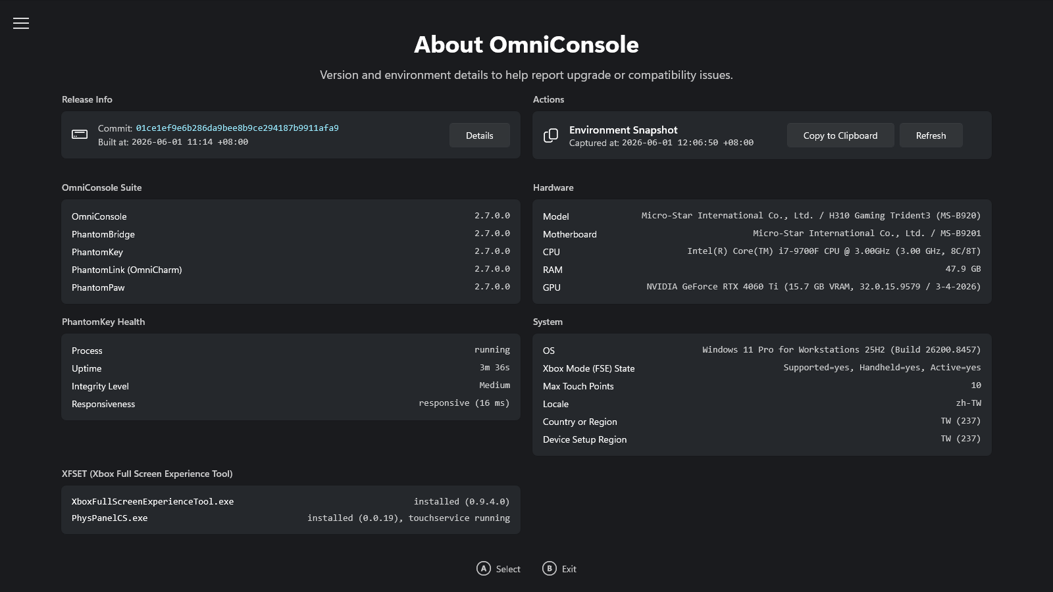This screenshot has width=1053, height=592.
Task: Click the Exit hint label
Action: pyautogui.click(x=569, y=569)
